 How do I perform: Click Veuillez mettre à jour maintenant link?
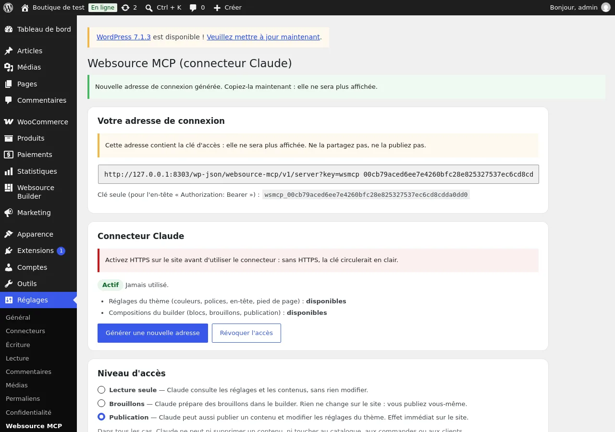pyautogui.click(x=263, y=37)
